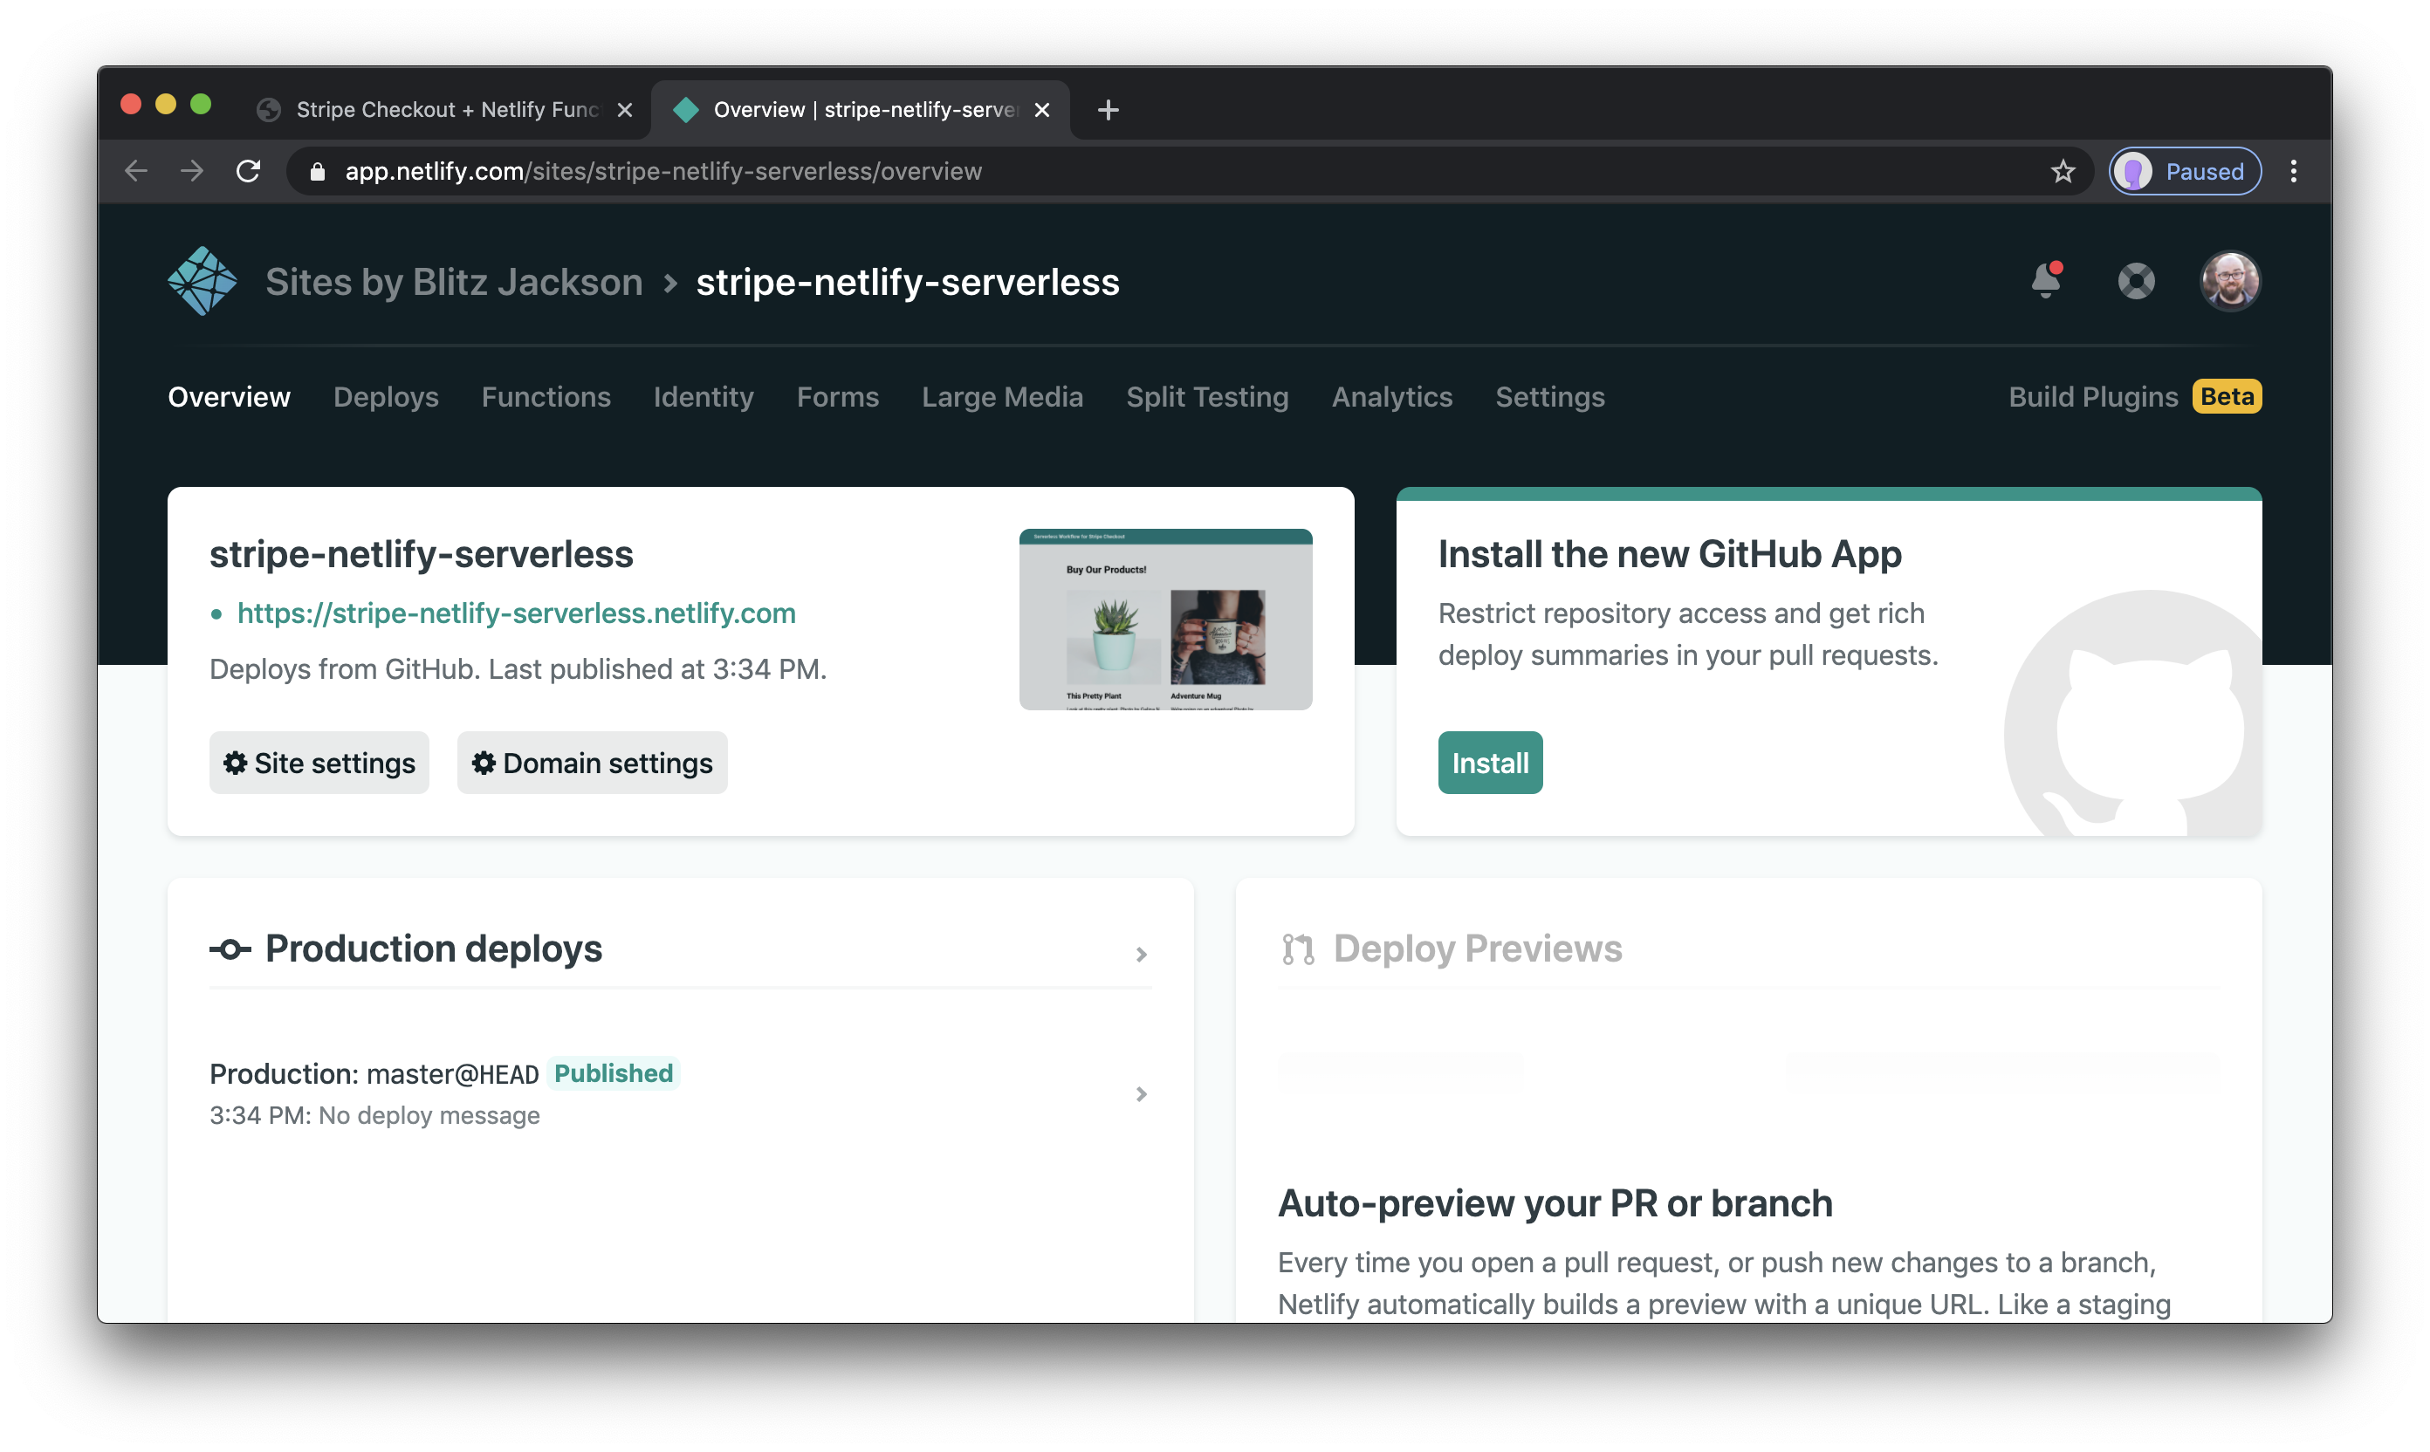Screen dimensions: 2430x1452
Task: Click the gear icon on Site settings
Action: pyautogui.click(x=237, y=764)
